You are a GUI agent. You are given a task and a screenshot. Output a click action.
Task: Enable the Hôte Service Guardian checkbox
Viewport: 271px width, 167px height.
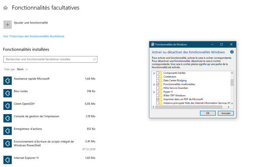[x=158, y=88]
